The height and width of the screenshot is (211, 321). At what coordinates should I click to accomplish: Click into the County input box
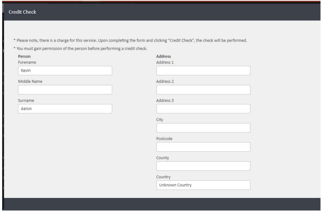tap(203, 166)
